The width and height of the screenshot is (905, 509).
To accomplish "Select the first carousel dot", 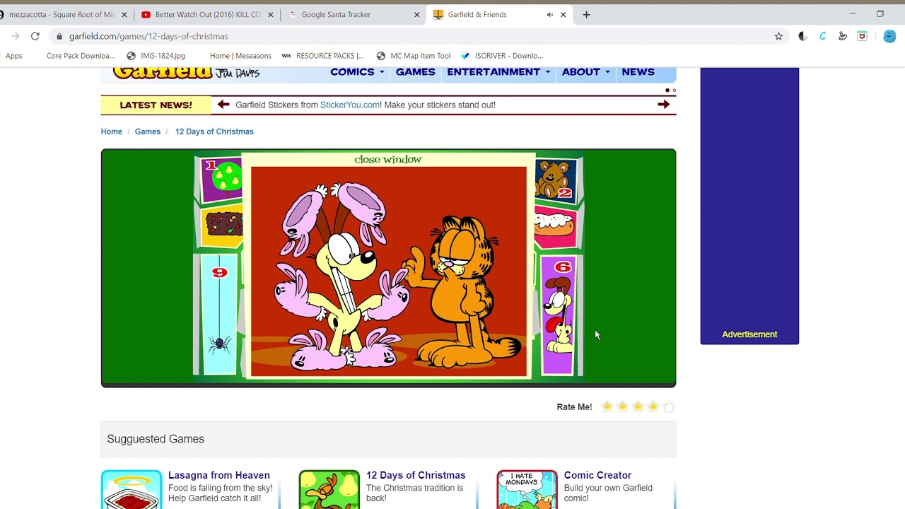I will [x=667, y=90].
